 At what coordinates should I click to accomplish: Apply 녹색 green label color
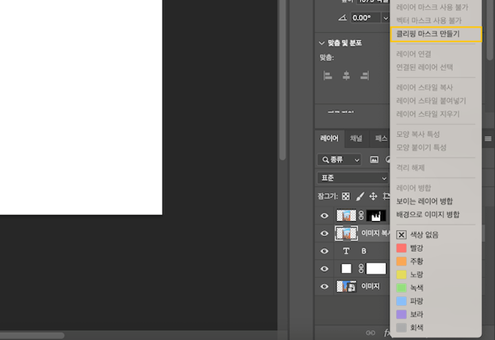402,288
